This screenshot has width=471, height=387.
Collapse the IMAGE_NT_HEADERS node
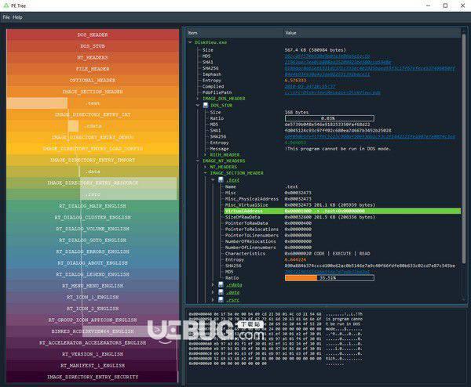pyautogui.click(x=198, y=161)
